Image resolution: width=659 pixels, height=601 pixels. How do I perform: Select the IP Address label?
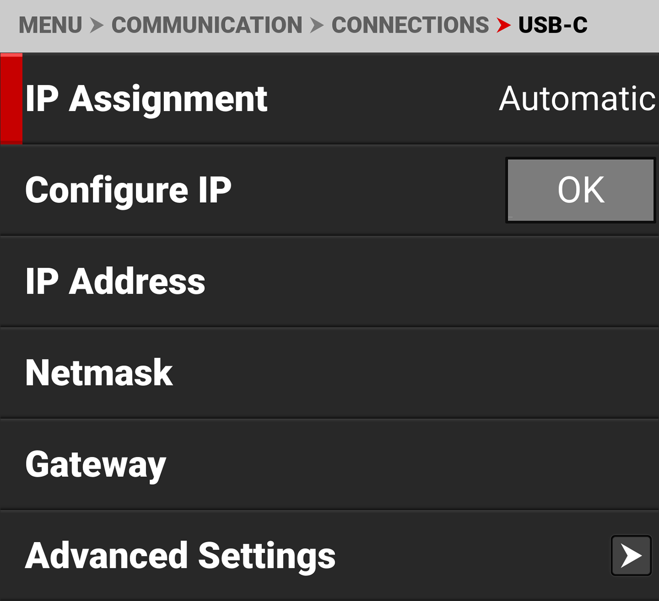tap(115, 281)
